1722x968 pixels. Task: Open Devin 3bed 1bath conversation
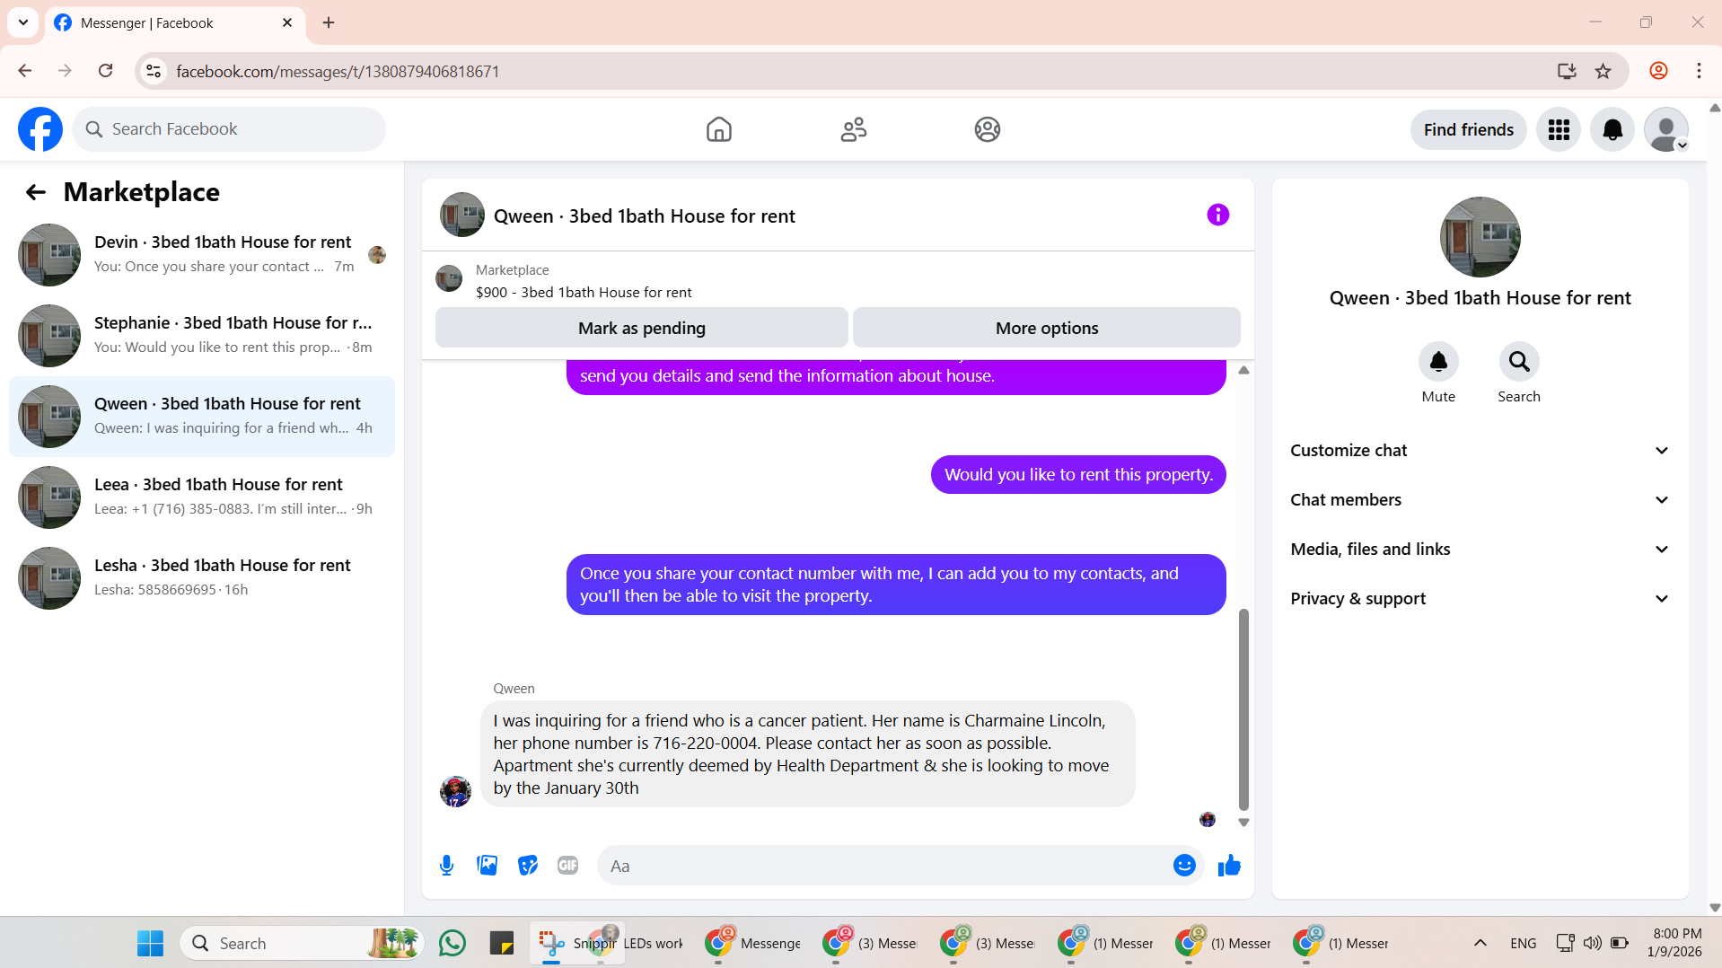click(x=202, y=255)
